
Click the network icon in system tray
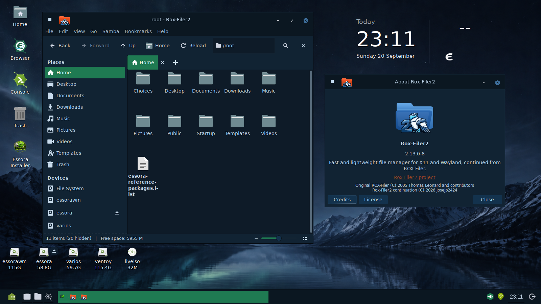click(501, 297)
